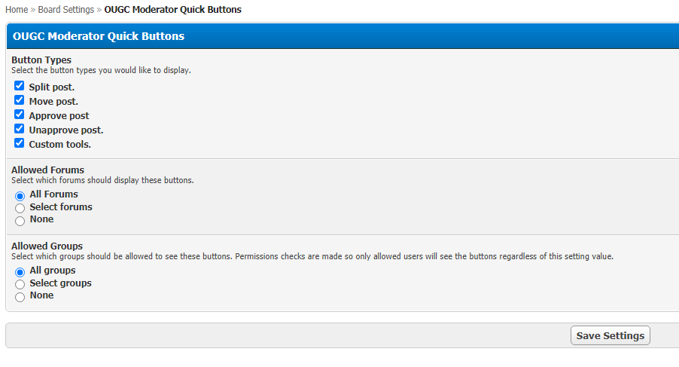Click the current page title in breadcrumb
679x367 pixels.
(x=173, y=10)
